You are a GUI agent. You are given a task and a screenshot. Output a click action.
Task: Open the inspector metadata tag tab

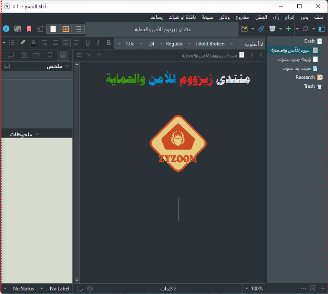coord(37,55)
